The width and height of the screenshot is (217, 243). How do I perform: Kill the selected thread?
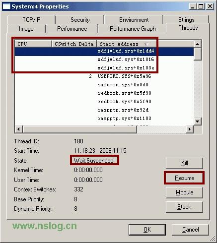pos(184,163)
